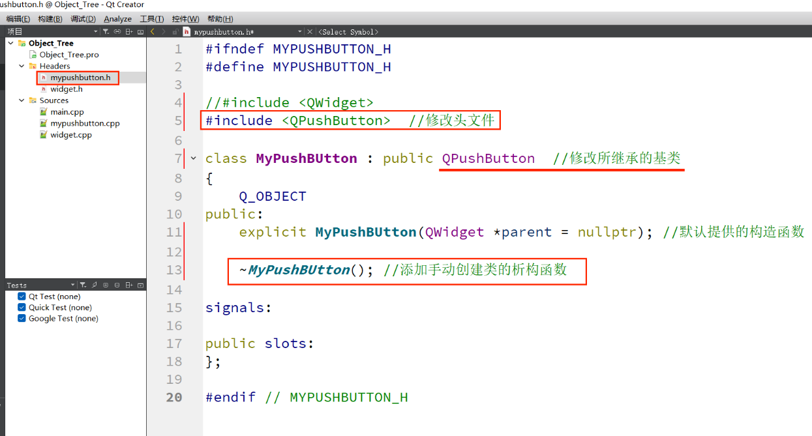812x436 pixels.
Task: Click the main.cpp file icon
Action: [x=44, y=112]
